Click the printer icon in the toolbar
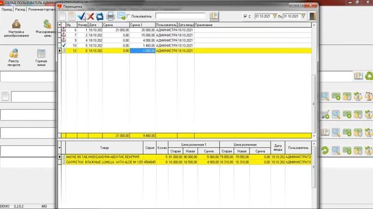The height and width of the screenshot is (209, 373). 110,16
